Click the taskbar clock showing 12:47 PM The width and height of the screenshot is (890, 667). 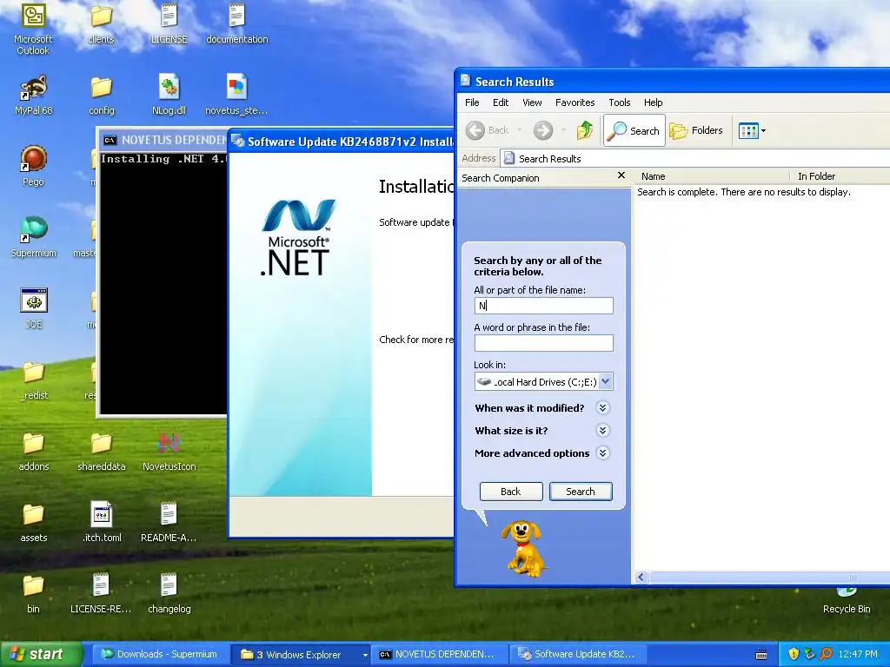pyautogui.click(x=858, y=655)
